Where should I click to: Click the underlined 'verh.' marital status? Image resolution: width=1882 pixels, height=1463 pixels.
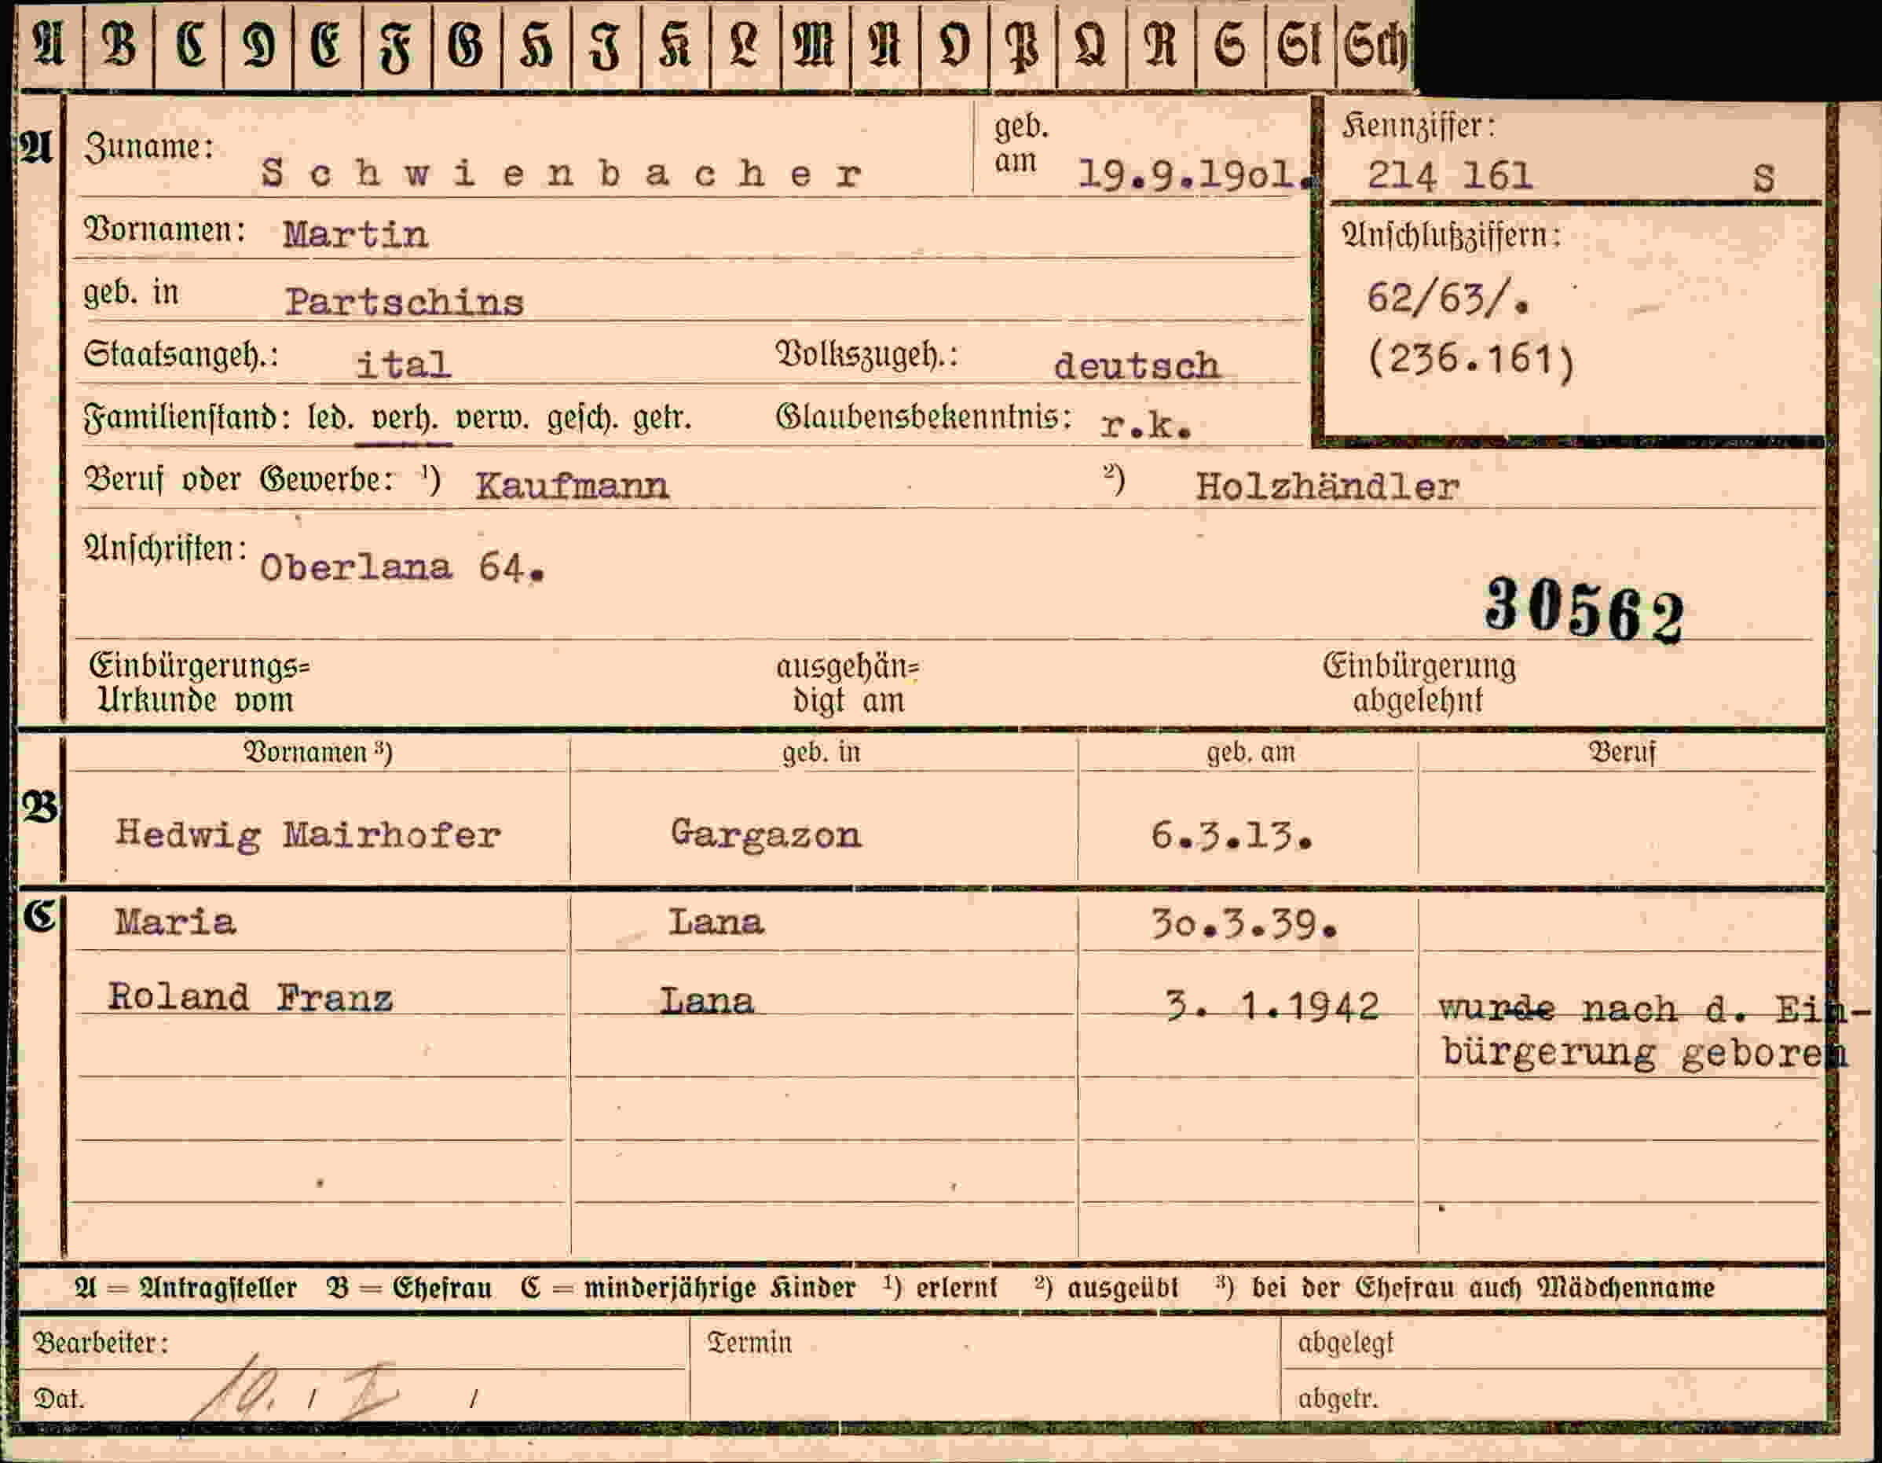pyautogui.click(x=405, y=419)
